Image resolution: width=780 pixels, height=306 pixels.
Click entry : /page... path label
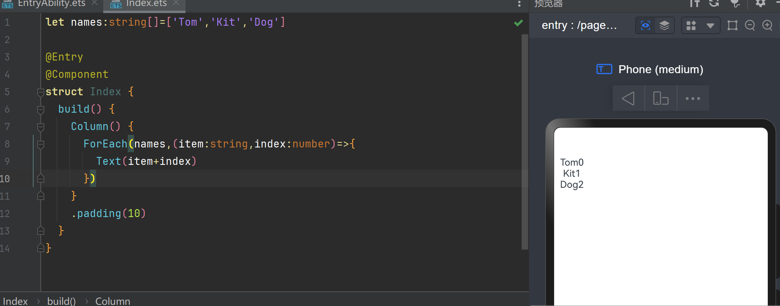pyautogui.click(x=579, y=25)
